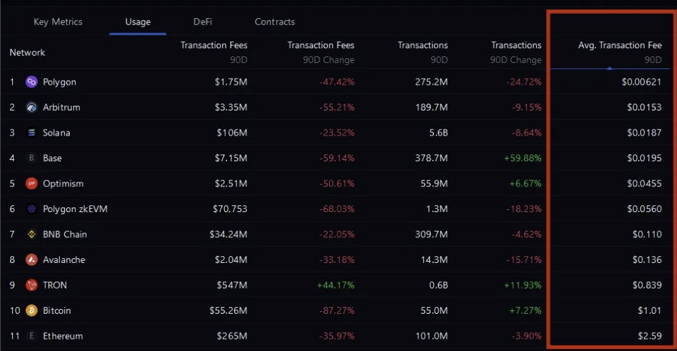This screenshot has width=677, height=351.
Task: Click the BNB Chain logo icon
Action: pyautogui.click(x=32, y=234)
